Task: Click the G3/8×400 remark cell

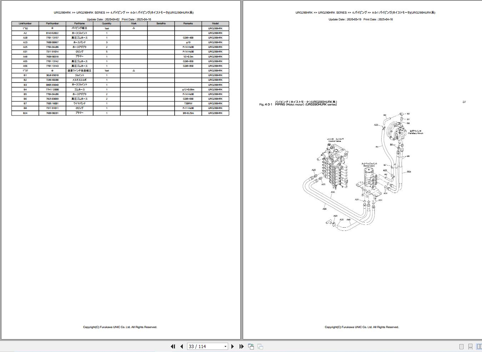Action: click(x=188, y=38)
